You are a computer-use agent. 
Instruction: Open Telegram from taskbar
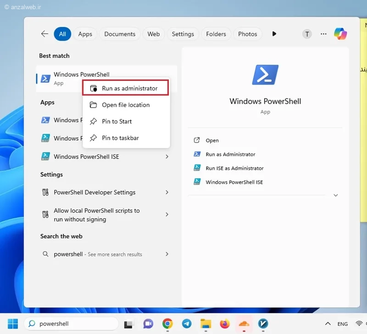click(187, 324)
